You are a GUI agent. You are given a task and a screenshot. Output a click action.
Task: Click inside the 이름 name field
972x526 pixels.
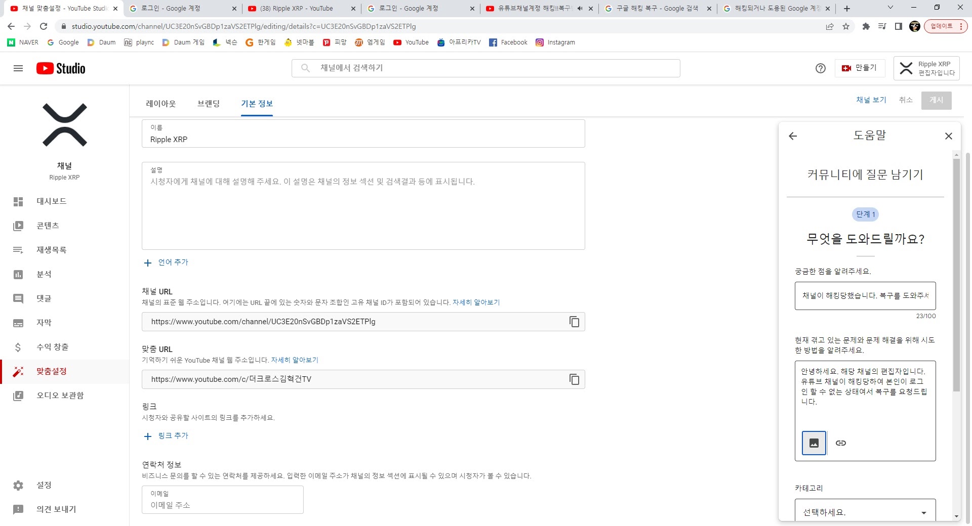tap(363, 139)
